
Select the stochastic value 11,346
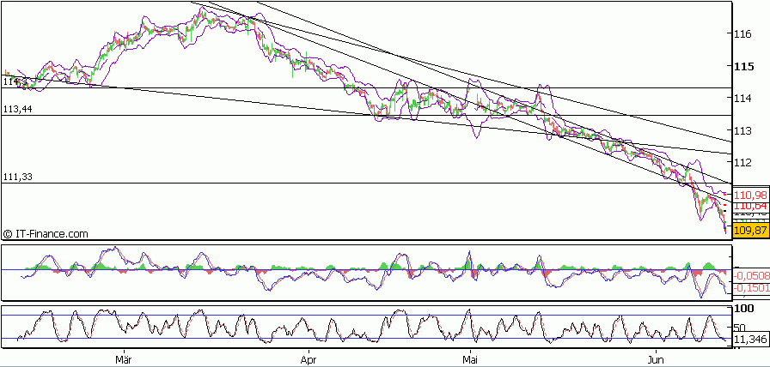[x=749, y=338]
